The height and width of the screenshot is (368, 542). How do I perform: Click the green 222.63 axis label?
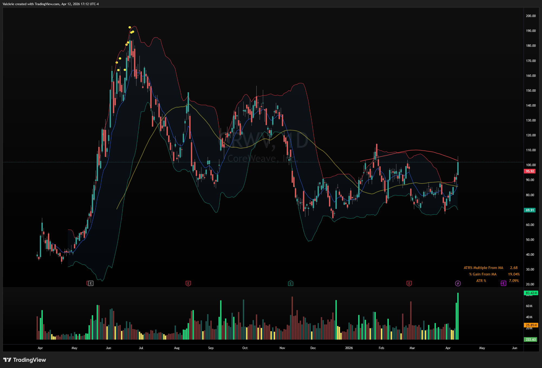click(531, 339)
